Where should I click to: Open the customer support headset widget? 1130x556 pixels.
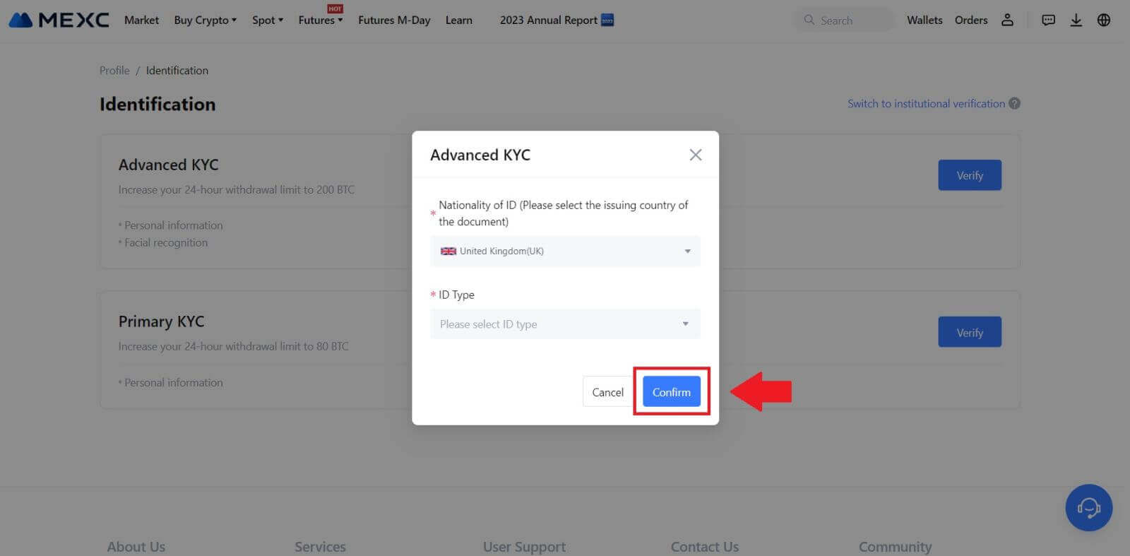coord(1088,507)
